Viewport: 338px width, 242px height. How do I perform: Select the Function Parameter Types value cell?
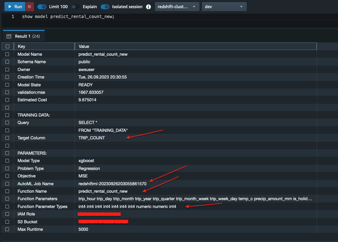click(x=127, y=206)
